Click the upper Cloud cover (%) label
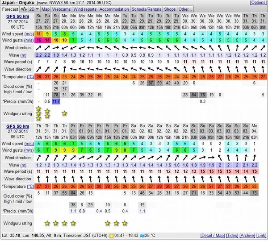Screen dimensions: 268x241 (18, 87)
